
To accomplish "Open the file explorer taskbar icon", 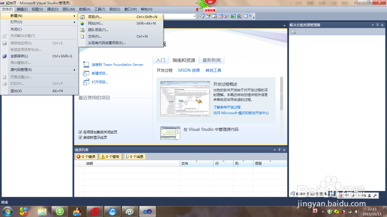I will point(42,211).
